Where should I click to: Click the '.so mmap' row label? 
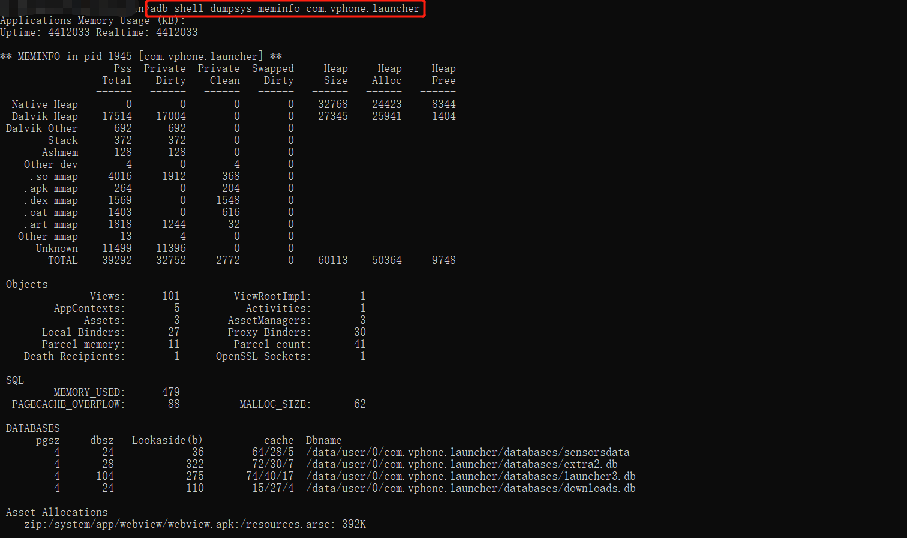coord(54,176)
